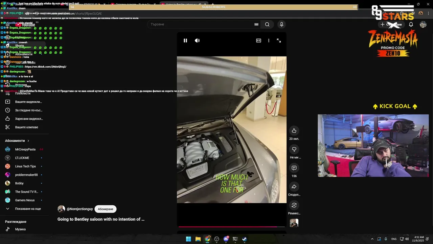Open the Създаване create button

tap(391, 24)
